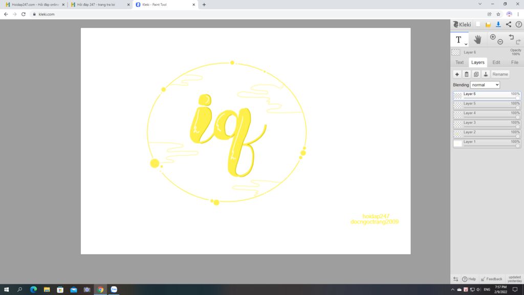
Task: Bookmark this page with the star
Action: pos(498,14)
